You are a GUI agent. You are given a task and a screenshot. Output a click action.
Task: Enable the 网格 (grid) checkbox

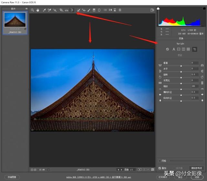160,161
